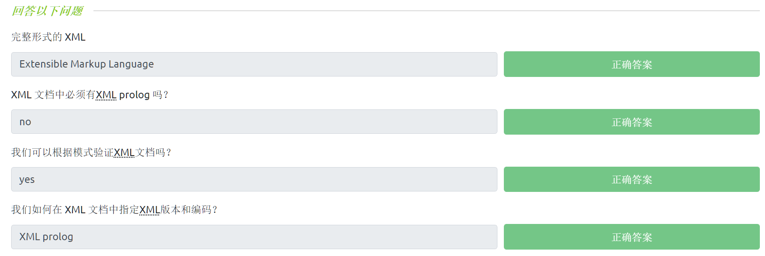Click the divider line beside 回答以下问题
Viewport: 765px width, 256px height.
pyautogui.click(x=425, y=11)
